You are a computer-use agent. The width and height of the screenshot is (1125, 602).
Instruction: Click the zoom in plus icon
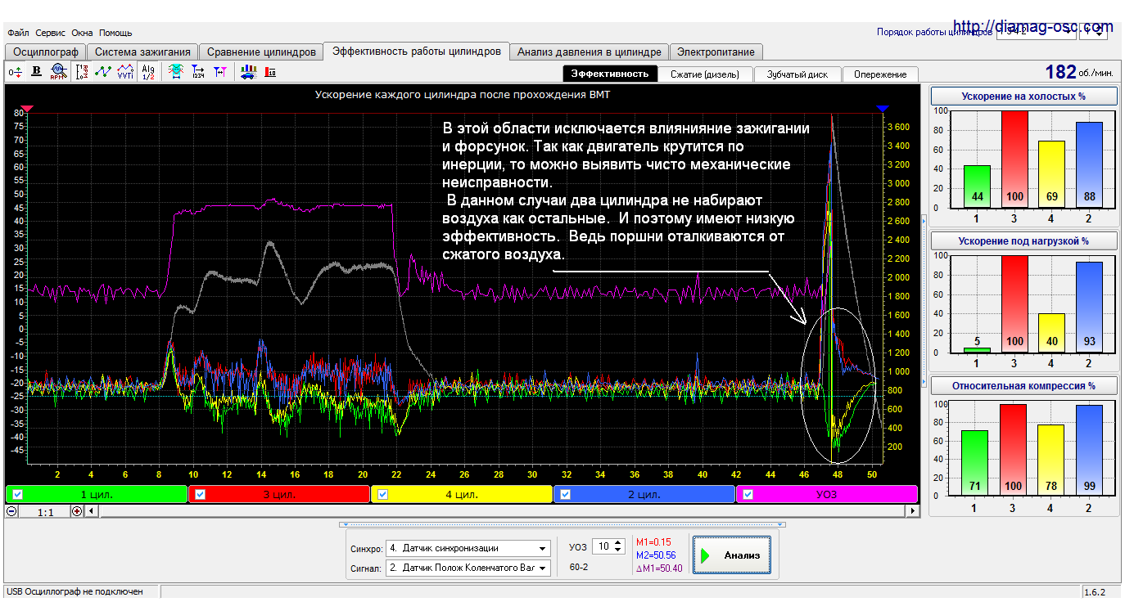pyautogui.click(x=77, y=510)
